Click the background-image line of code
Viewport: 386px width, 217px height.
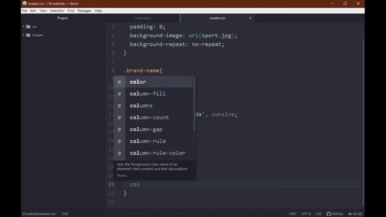click(183, 36)
